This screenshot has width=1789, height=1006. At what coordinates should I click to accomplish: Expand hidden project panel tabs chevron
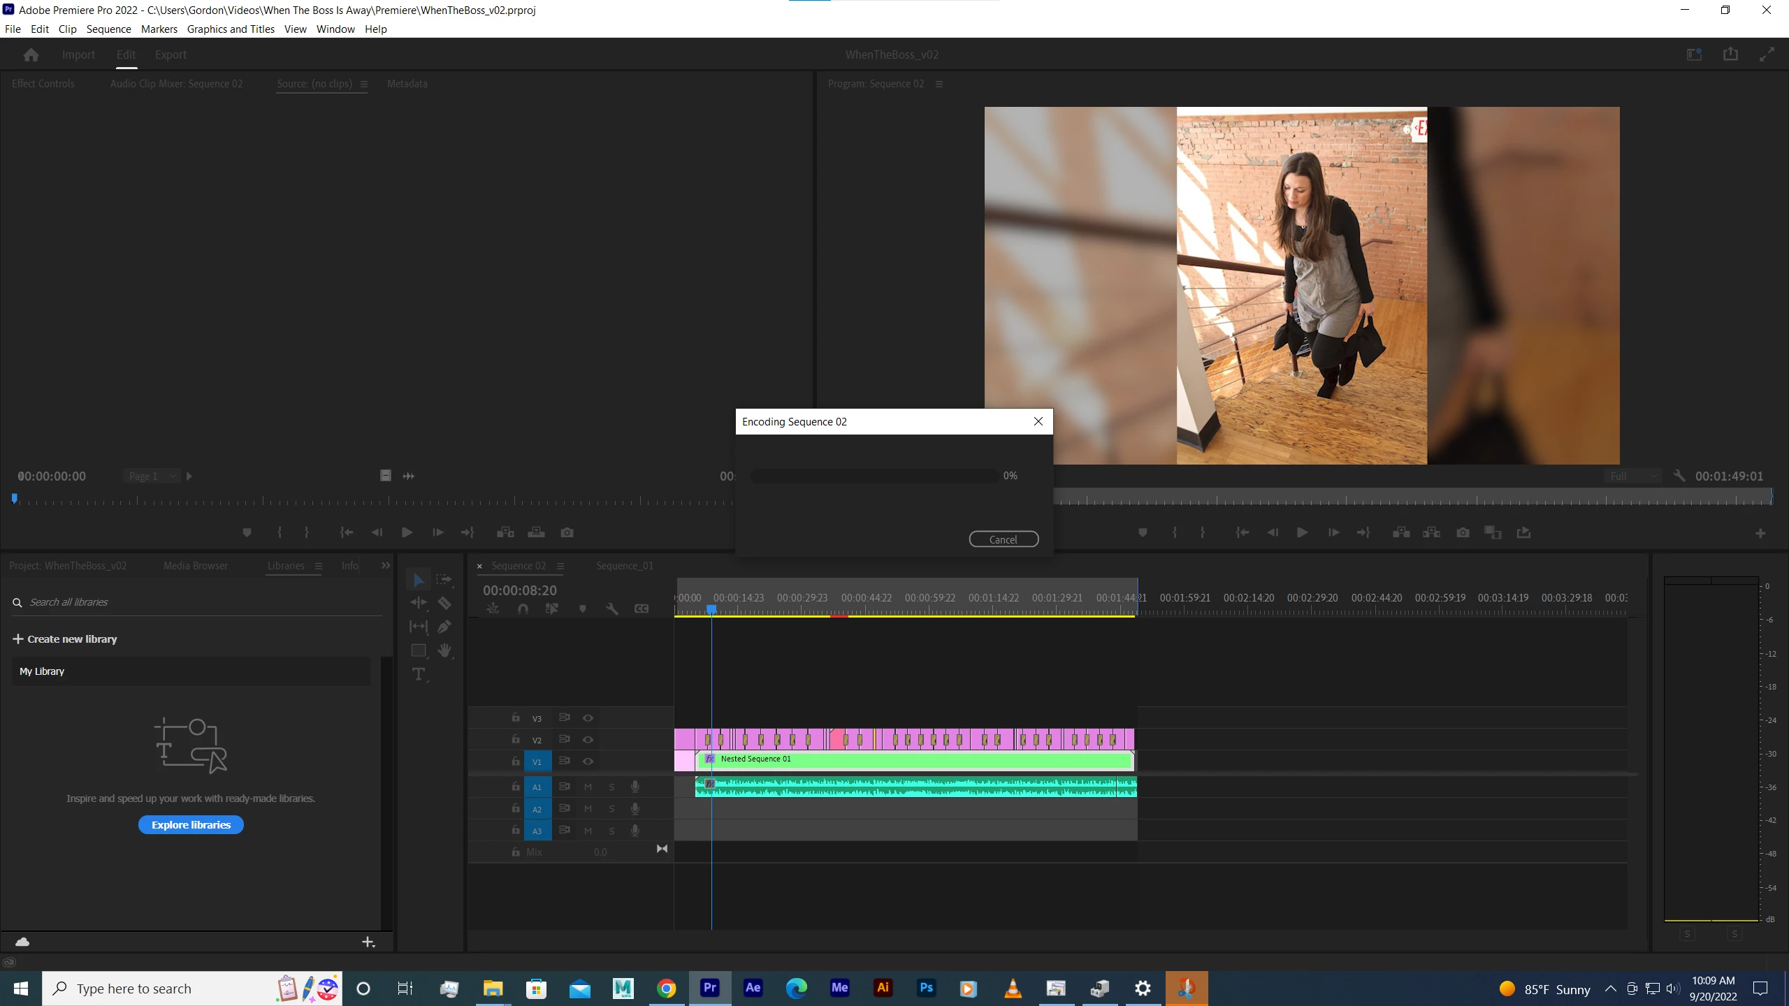[x=386, y=565]
